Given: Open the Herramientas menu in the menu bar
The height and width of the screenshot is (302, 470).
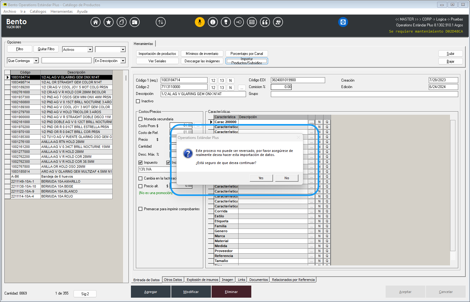Looking at the screenshot, I should point(61,11).
